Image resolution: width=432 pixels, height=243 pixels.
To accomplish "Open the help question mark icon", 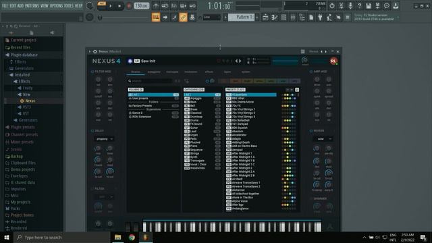I will click(359, 5).
